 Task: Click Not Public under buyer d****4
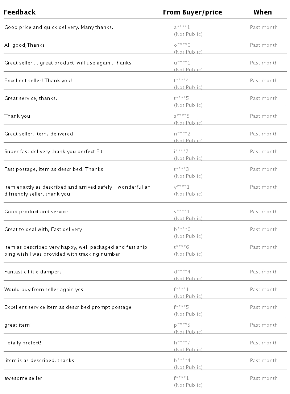coord(188,278)
